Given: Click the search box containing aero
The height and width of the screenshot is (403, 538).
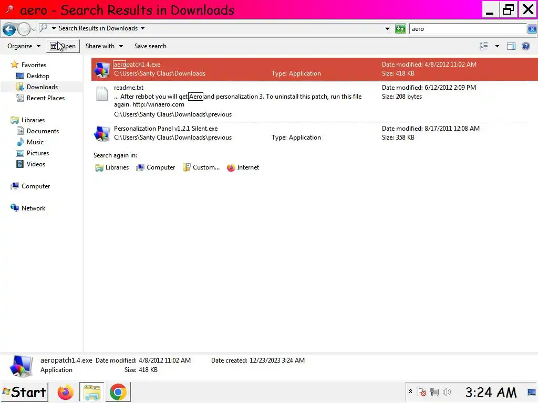Looking at the screenshot, I should [468, 29].
